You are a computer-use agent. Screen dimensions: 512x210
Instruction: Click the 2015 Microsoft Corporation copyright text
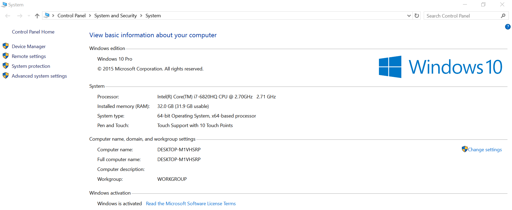click(x=150, y=69)
